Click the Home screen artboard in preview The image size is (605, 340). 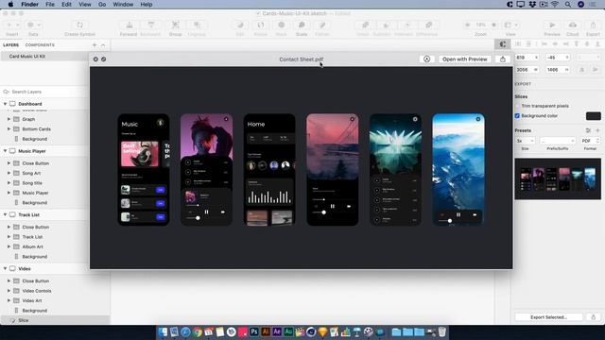(x=269, y=169)
